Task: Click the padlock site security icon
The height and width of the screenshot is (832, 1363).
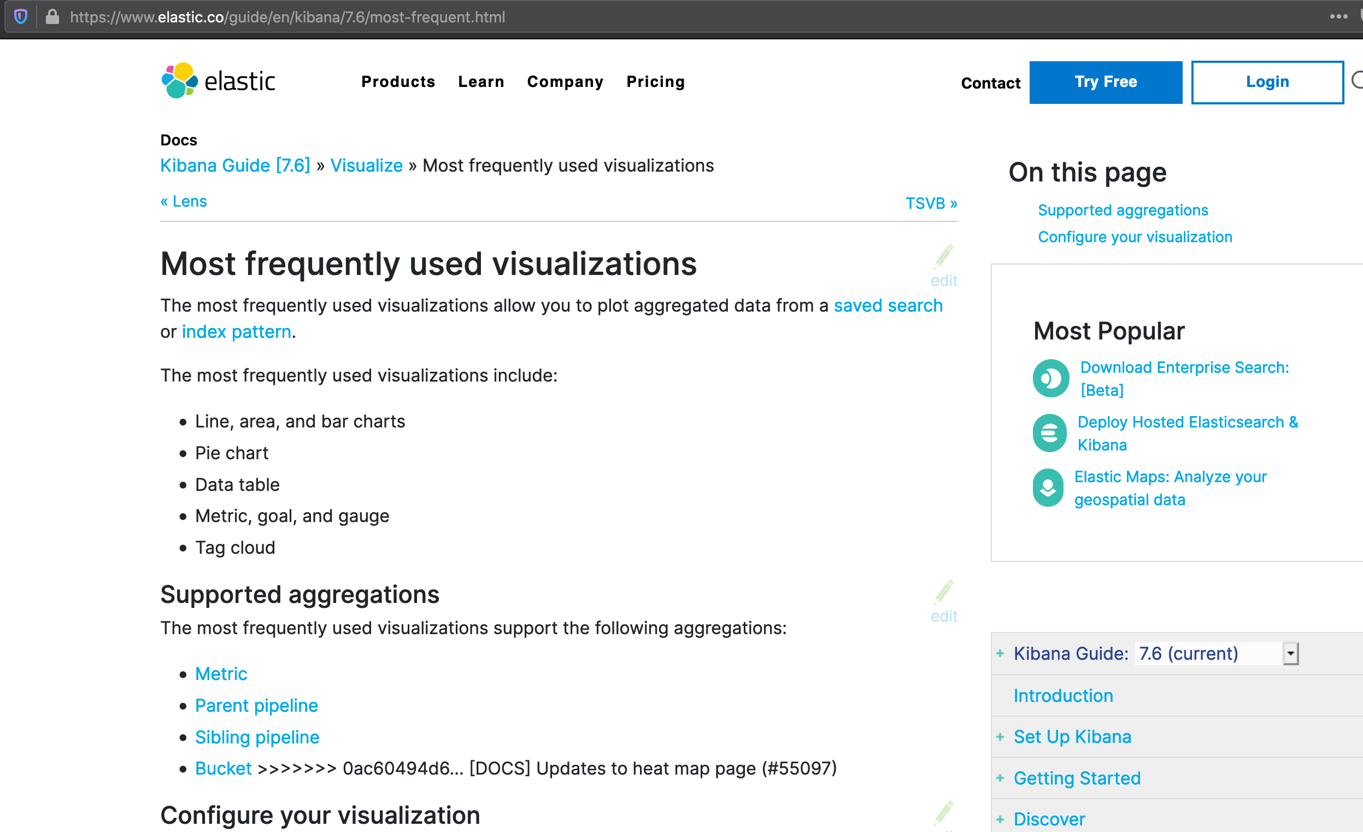Action: pyautogui.click(x=52, y=16)
